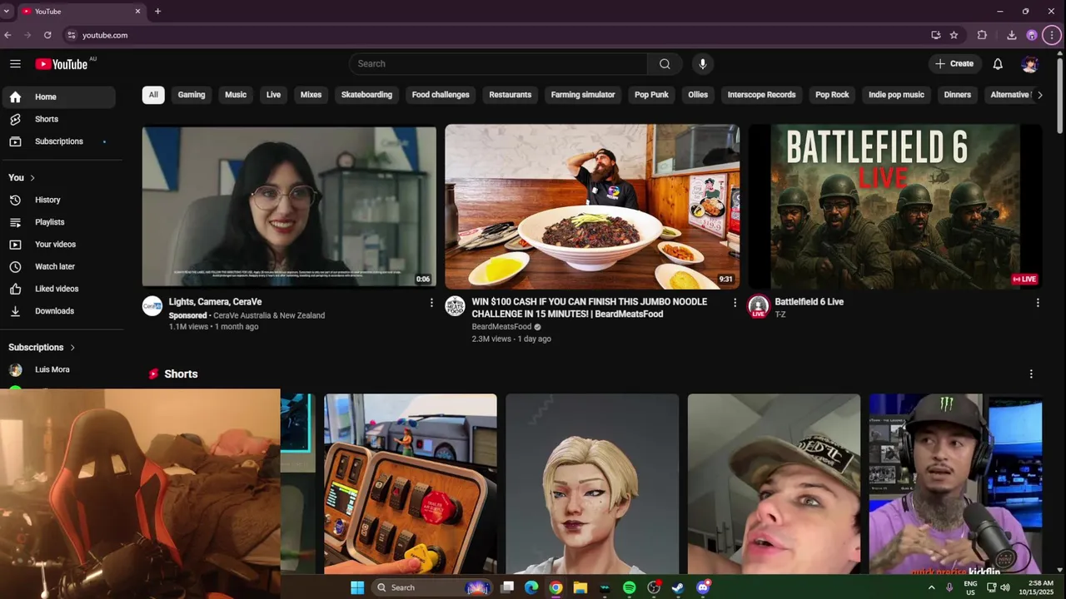Image resolution: width=1066 pixels, height=599 pixels.
Task: Open Downloads in sidebar
Action: [58, 311]
